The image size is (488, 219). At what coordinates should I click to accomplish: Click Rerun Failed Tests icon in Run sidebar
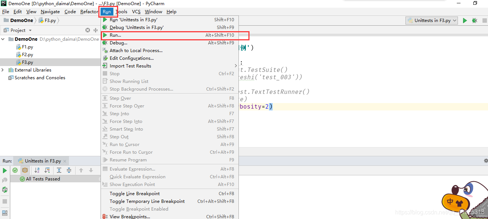[x=5, y=180]
